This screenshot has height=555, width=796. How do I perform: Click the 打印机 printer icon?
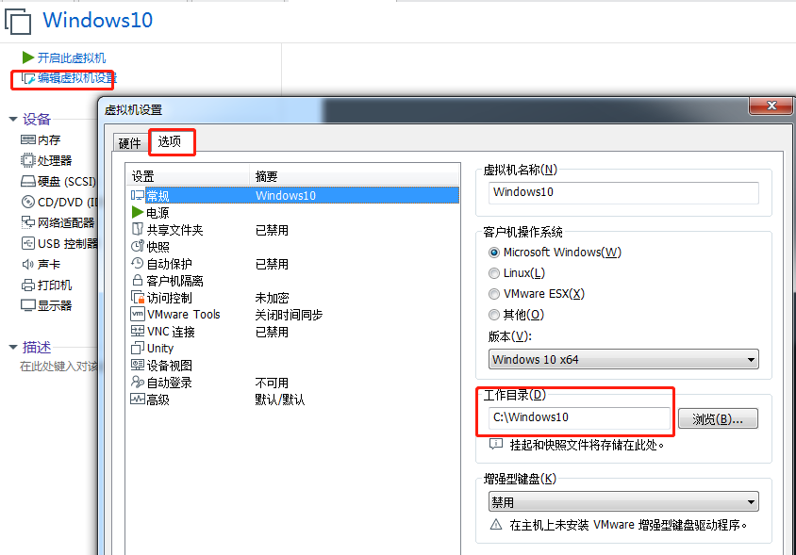pyautogui.click(x=28, y=285)
